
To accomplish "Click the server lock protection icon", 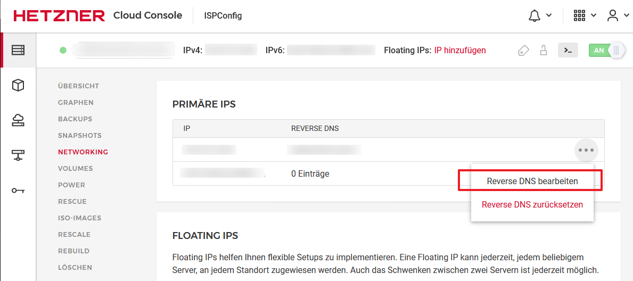I will pyautogui.click(x=543, y=51).
